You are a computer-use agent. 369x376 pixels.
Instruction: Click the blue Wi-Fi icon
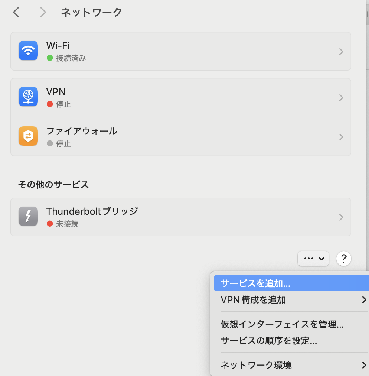(x=28, y=51)
